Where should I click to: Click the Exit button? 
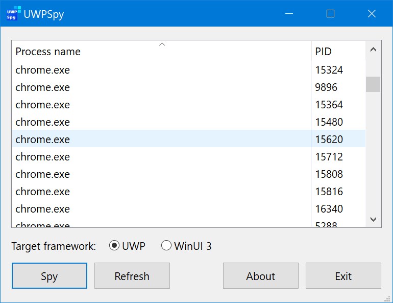343,275
